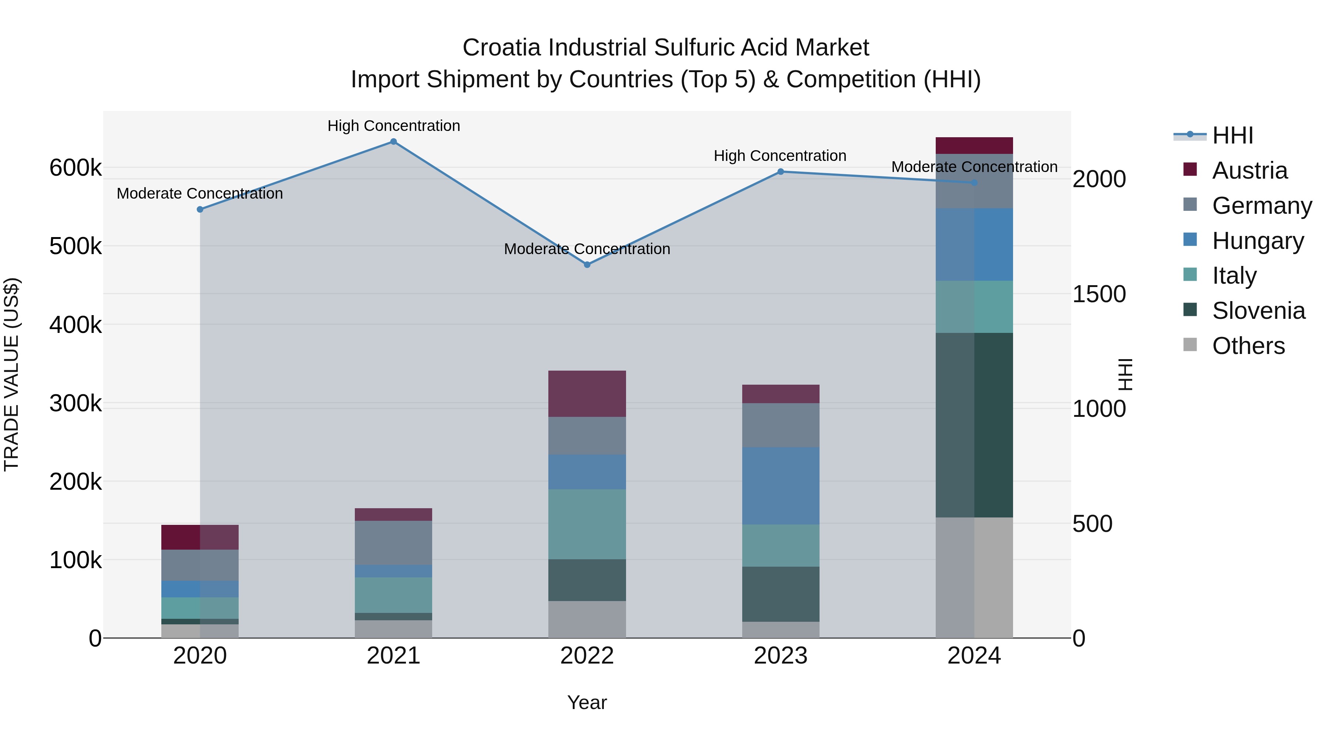This screenshot has width=1332, height=749.
Task: Click the Austria maroon legend swatch
Action: click(1190, 169)
